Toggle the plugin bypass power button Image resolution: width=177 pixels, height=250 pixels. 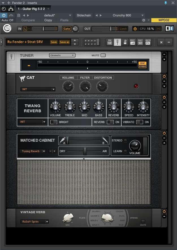tap(4, 15)
